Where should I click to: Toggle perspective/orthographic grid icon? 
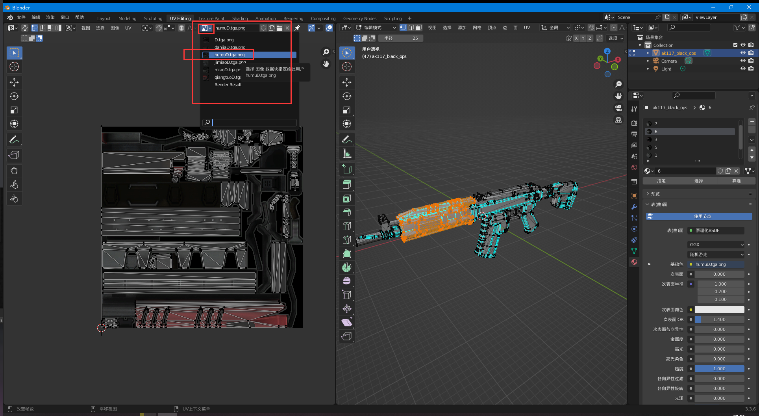point(618,120)
